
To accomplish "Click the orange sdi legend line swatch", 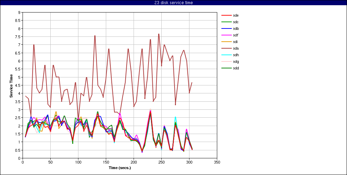I will (x=226, y=42).
